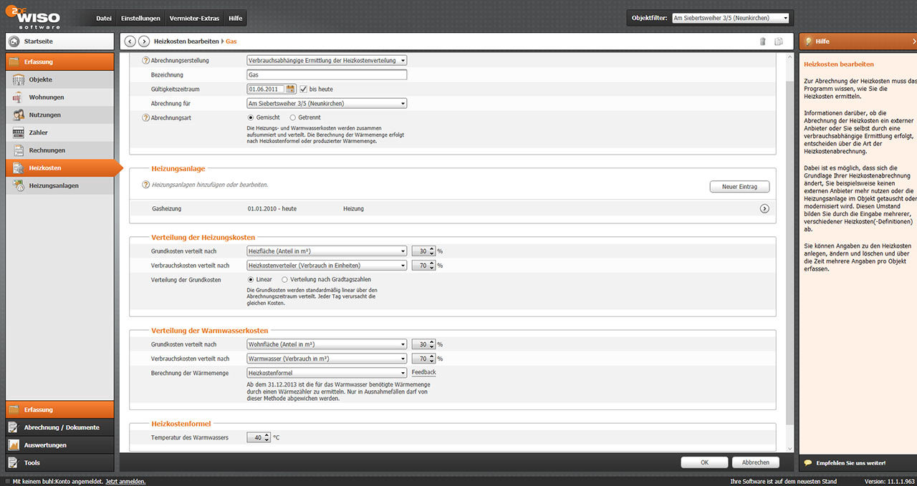This screenshot has width=917, height=486.
Task: Click the 'Heizkosten bearbeiten' breadcrumb
Action: 186,42
